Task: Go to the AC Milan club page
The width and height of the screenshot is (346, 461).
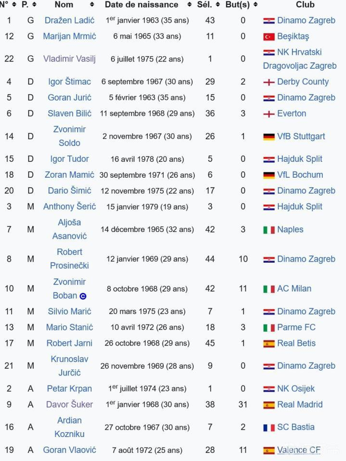Action: click(x=294, y=289)
